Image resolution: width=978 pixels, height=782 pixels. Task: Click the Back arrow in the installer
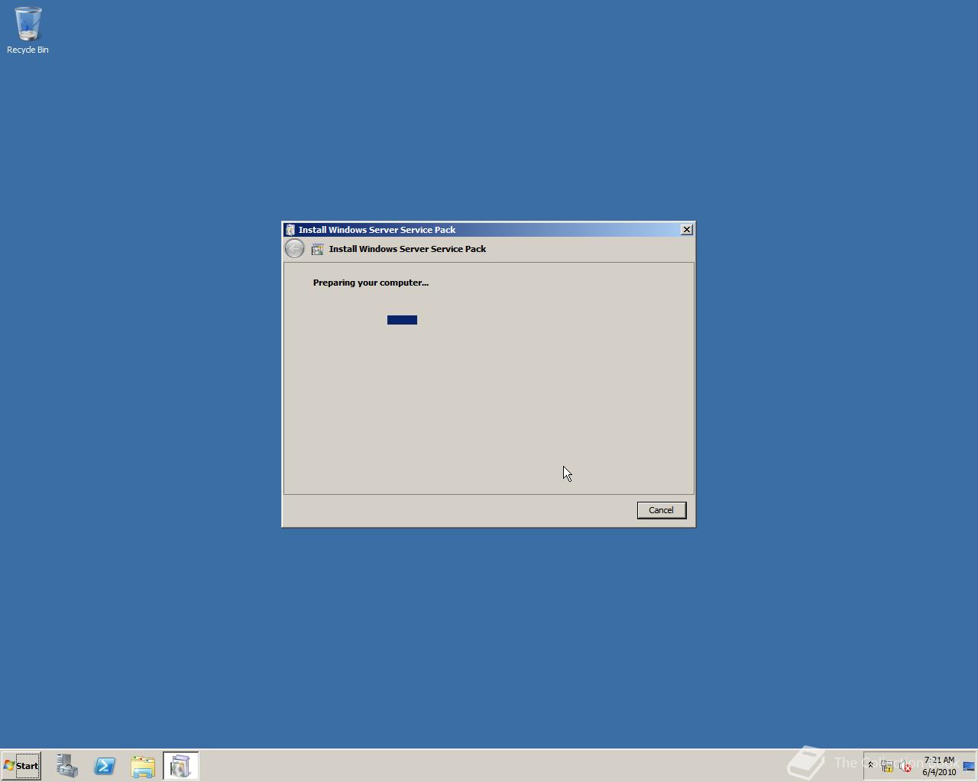[x=294, y=248]
